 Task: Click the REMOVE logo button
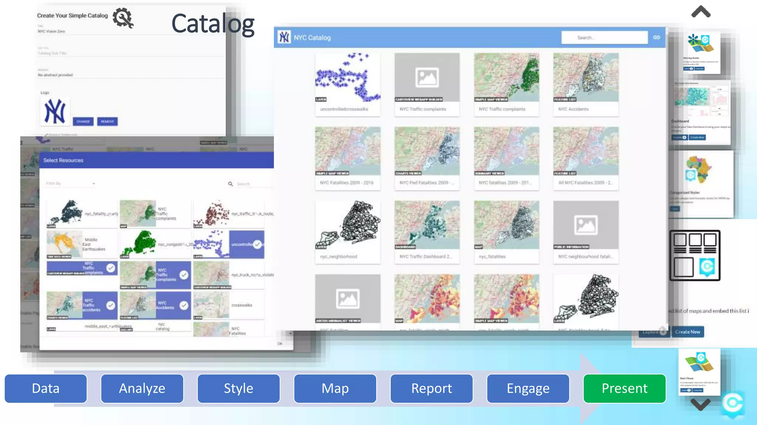tap(107, 121)
